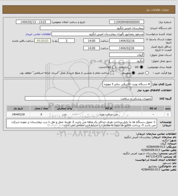Click the ردیف column header

pos(168,108)
